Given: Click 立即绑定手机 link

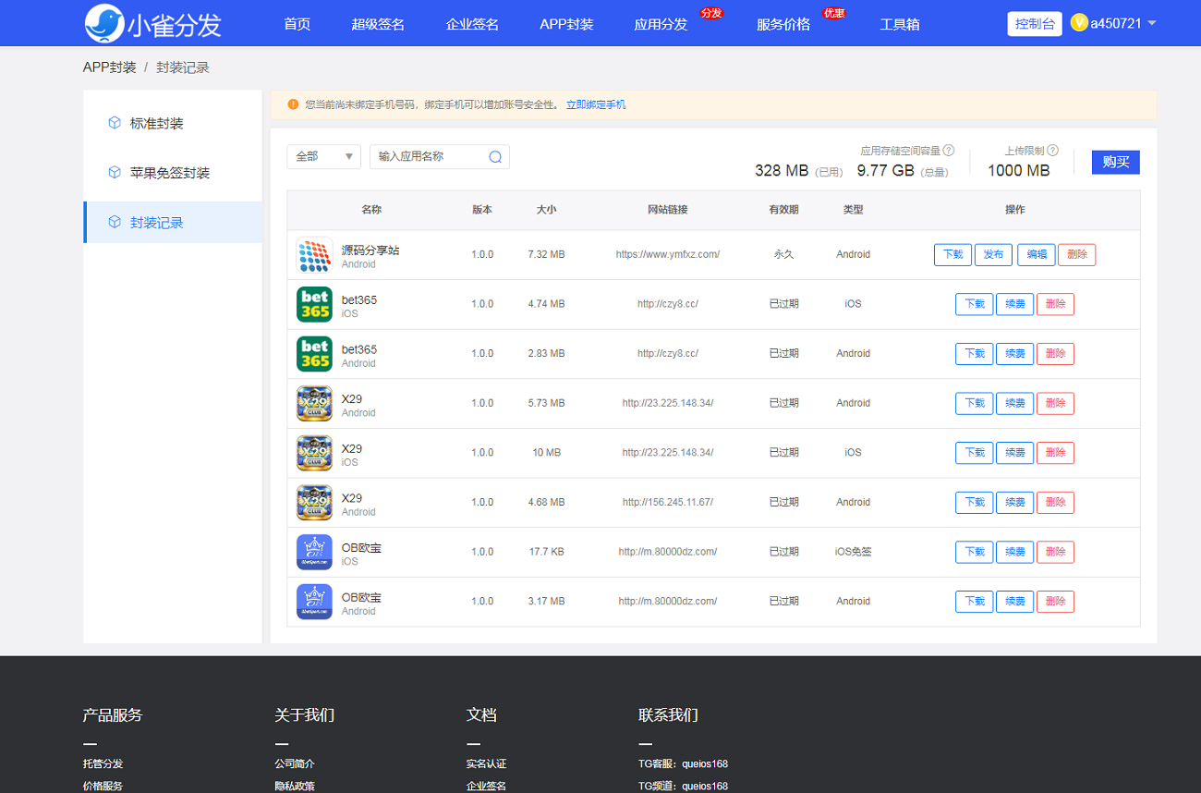Looking at the screenshot, I should coord(596,105).
